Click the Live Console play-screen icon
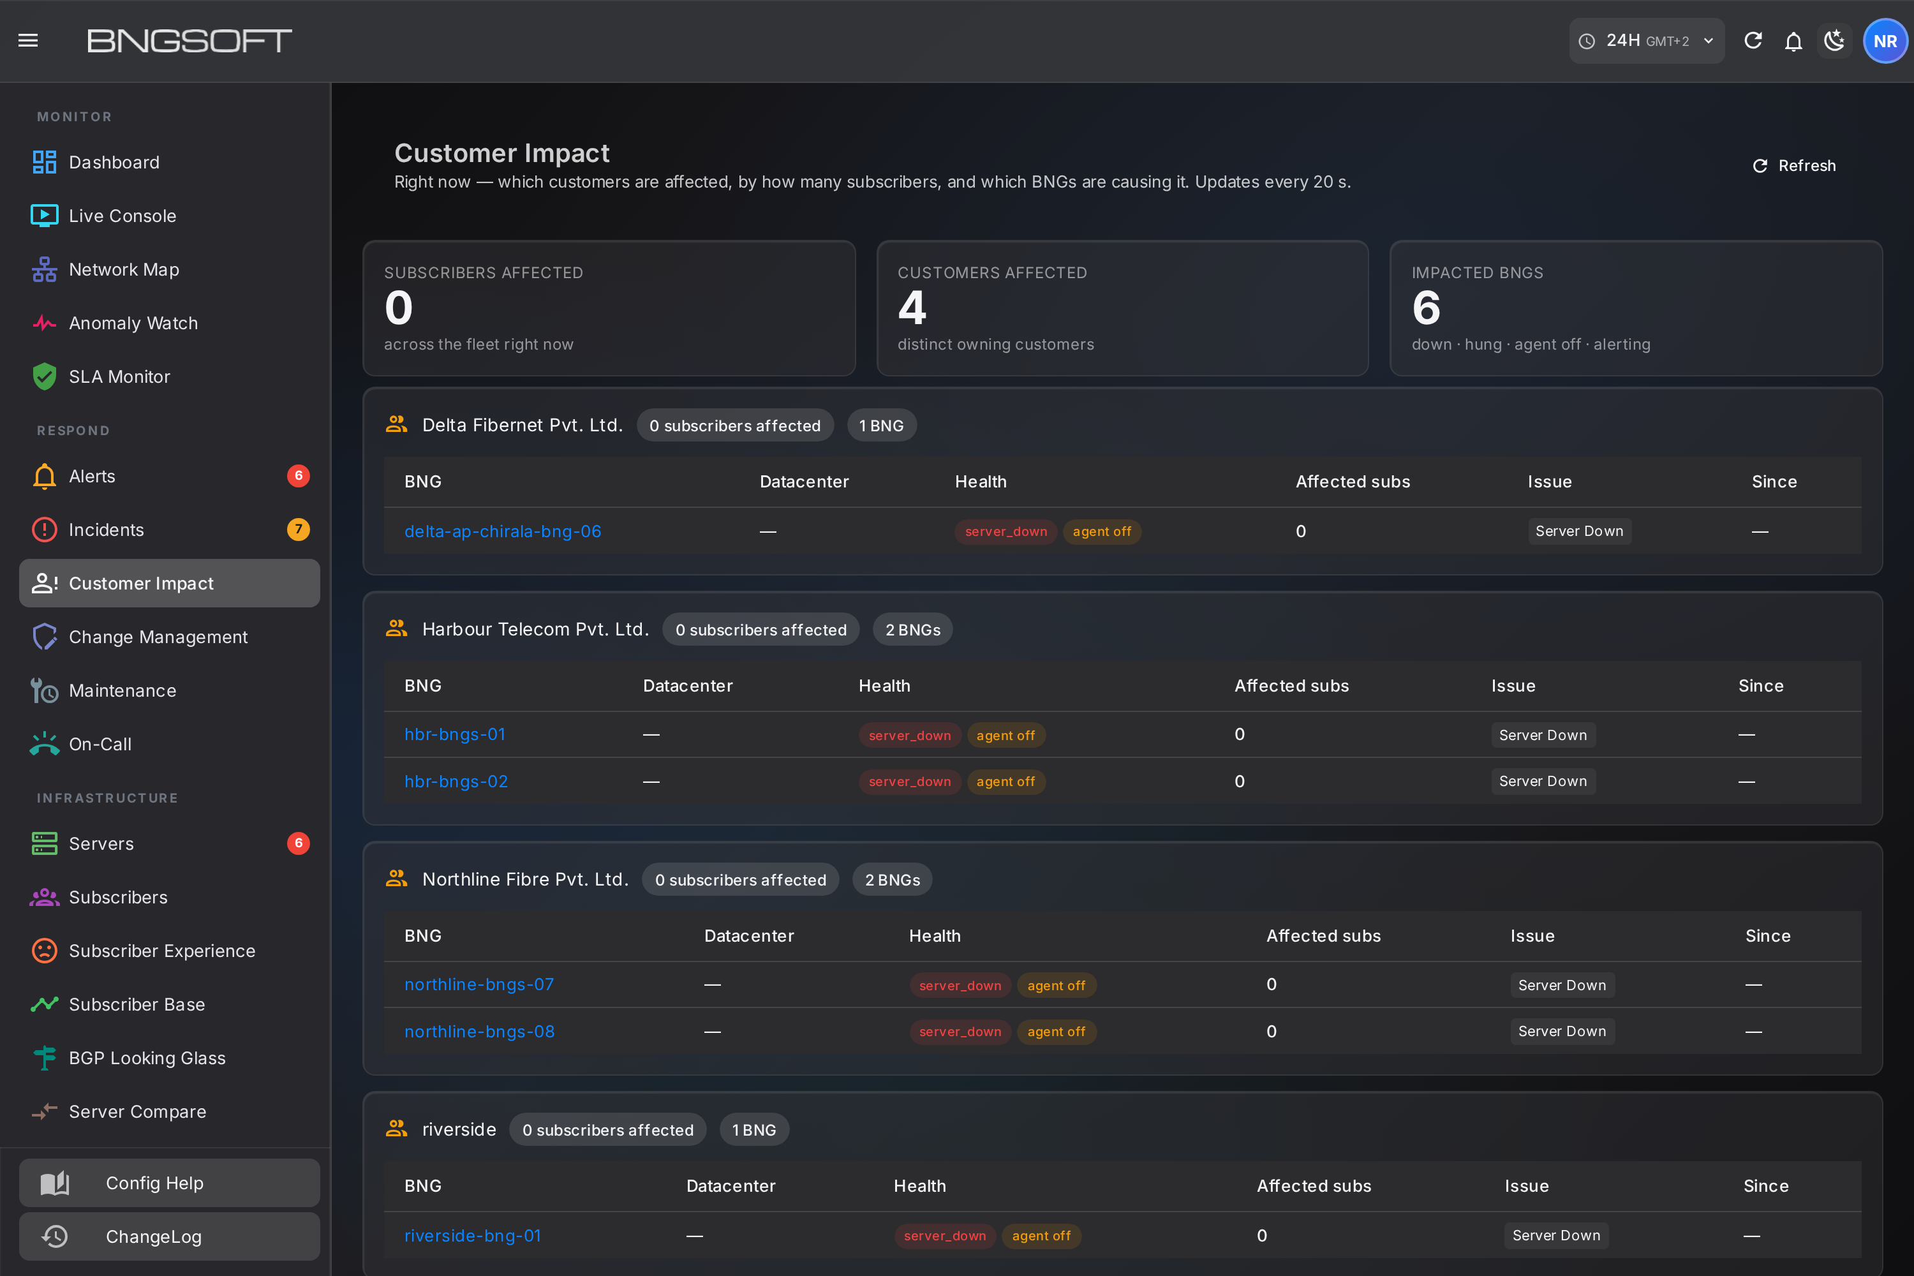Screen dimensions: 1914x1276 pos(44,216)
